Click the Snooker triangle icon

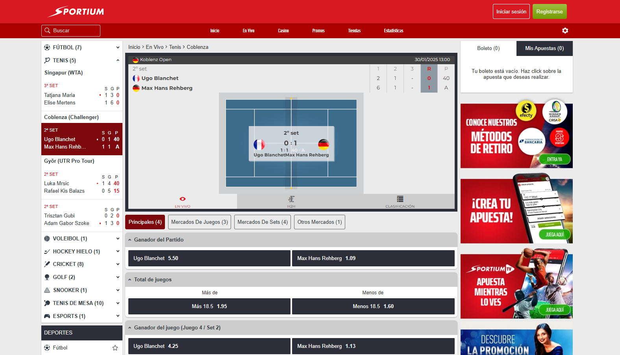47,290
